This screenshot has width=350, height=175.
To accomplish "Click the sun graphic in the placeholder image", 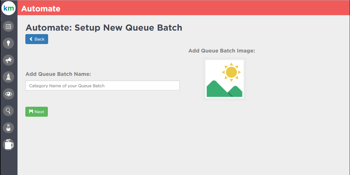I will (x=231, y=72).
